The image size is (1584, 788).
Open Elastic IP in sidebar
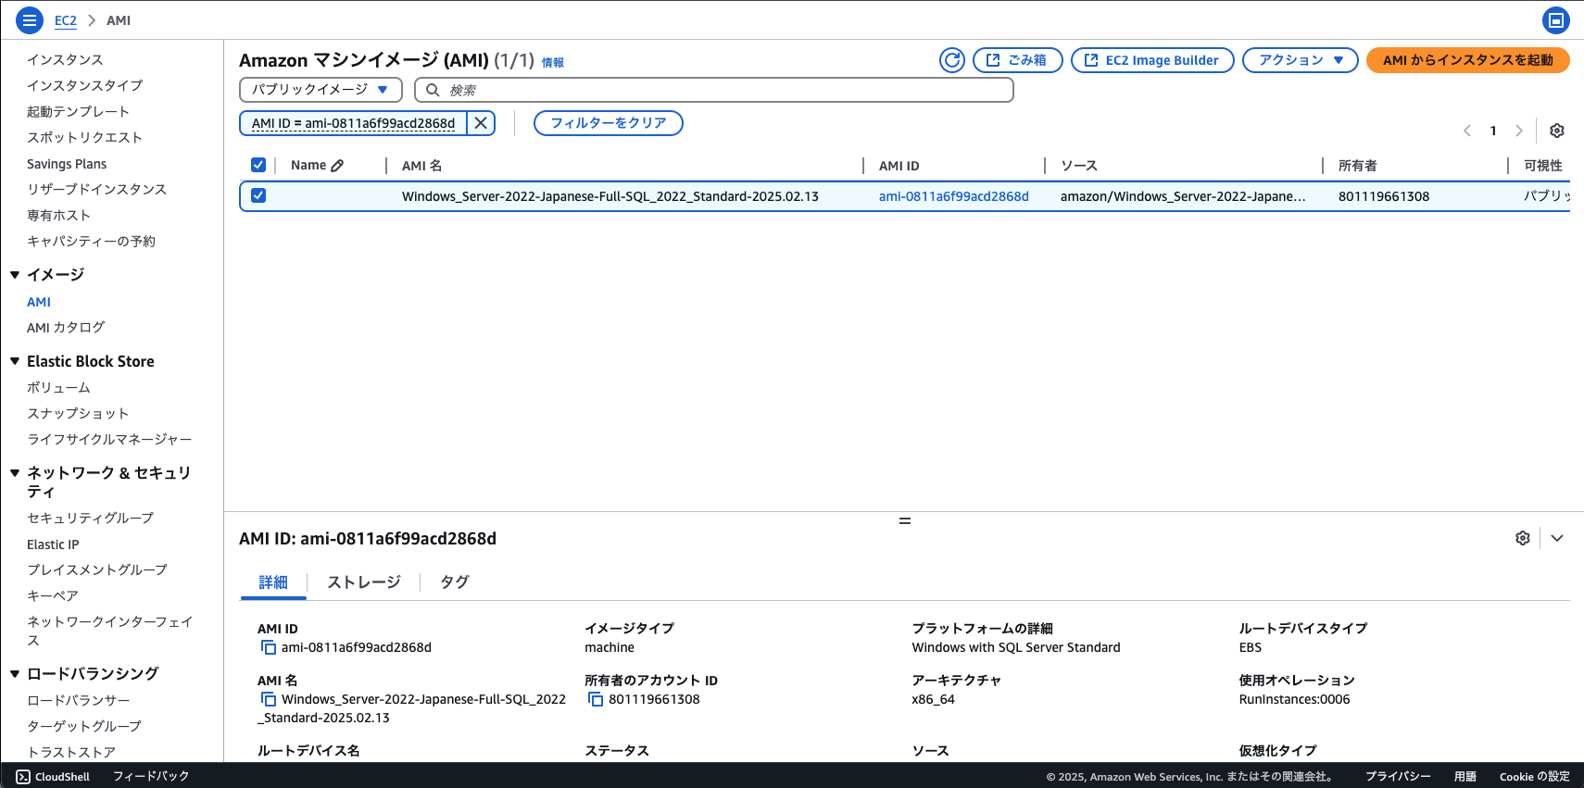[53, 544]
